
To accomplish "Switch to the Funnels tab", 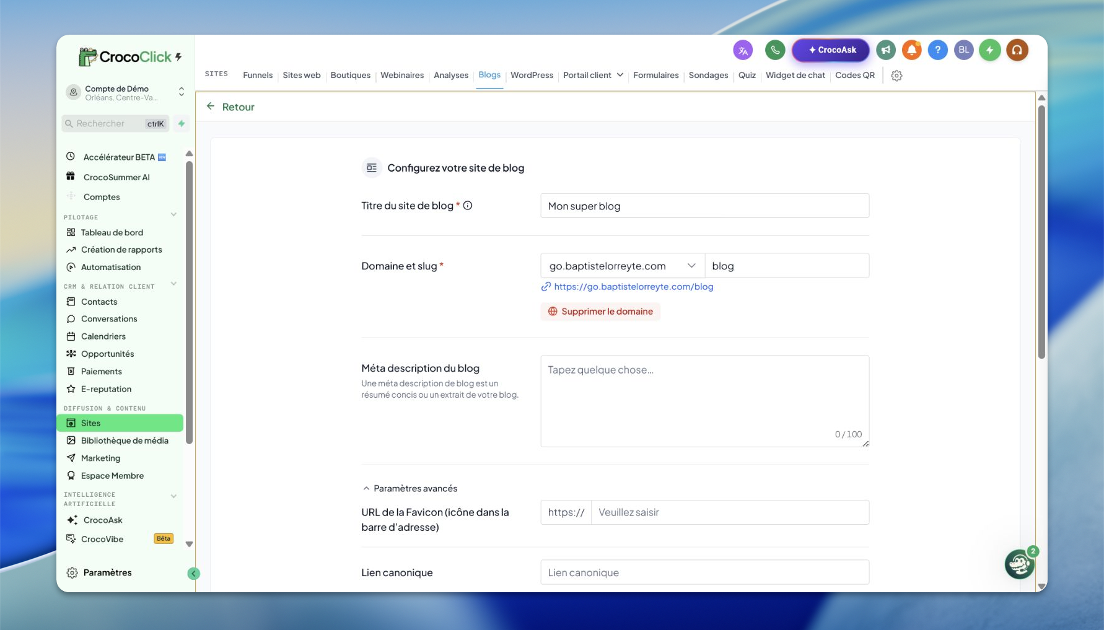I will [x=258, y=75].
